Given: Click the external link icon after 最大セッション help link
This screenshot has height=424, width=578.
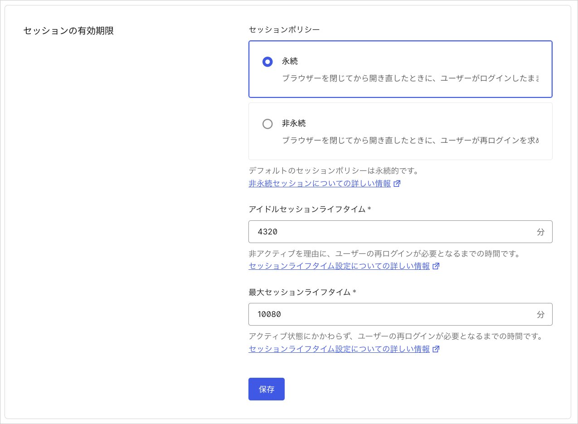Looking at the screenshot, I should click(x=436, y=349).
